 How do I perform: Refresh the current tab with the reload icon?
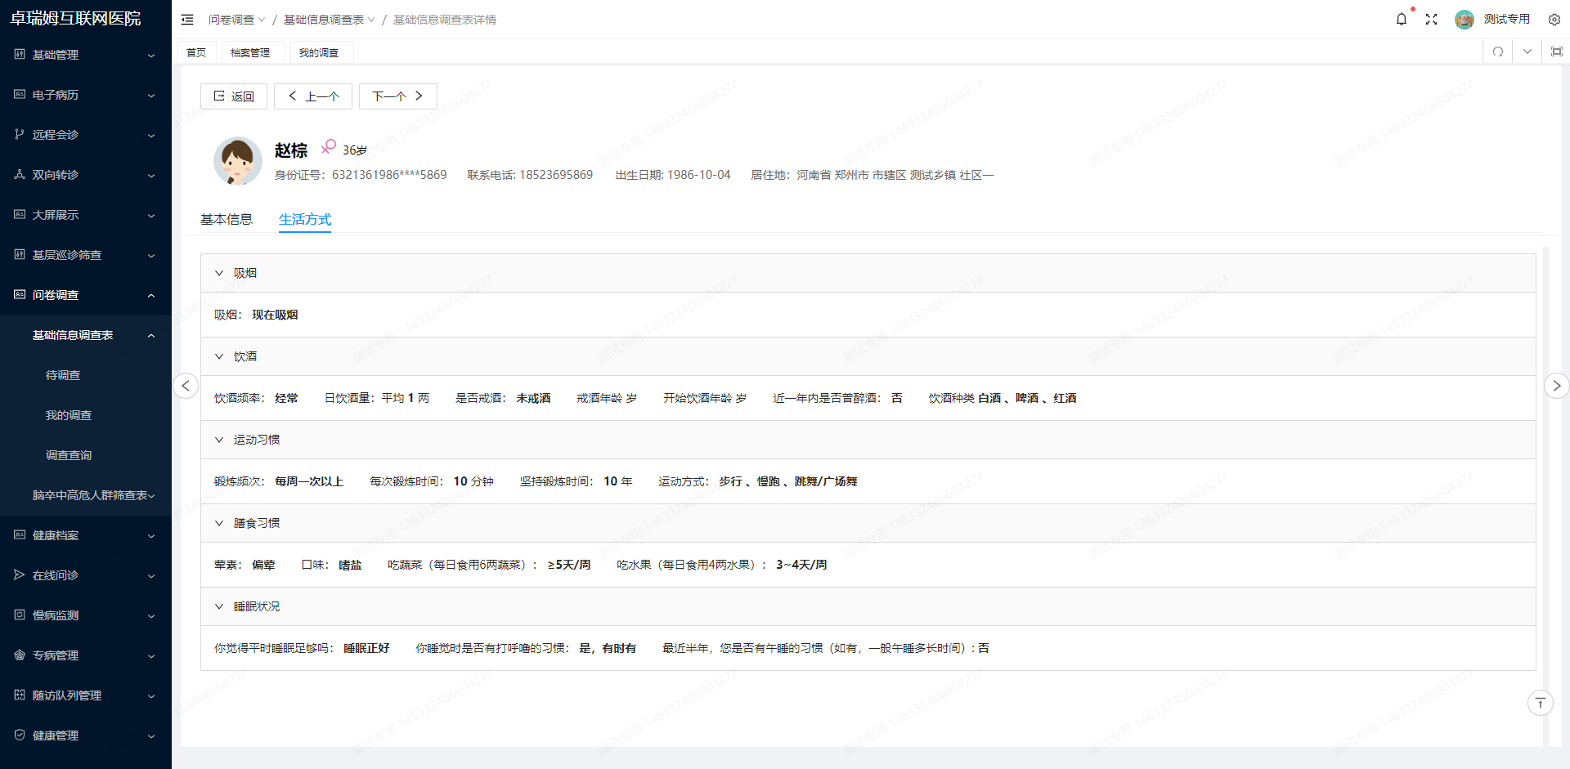click(x=1498, y=51)
